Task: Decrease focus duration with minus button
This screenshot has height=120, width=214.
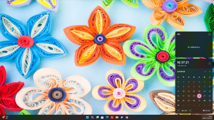Action: click(x=178, y=110)
